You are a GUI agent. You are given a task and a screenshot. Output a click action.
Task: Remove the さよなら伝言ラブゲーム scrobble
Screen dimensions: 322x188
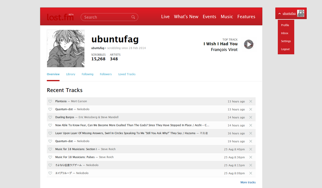(x=251, y=165)
